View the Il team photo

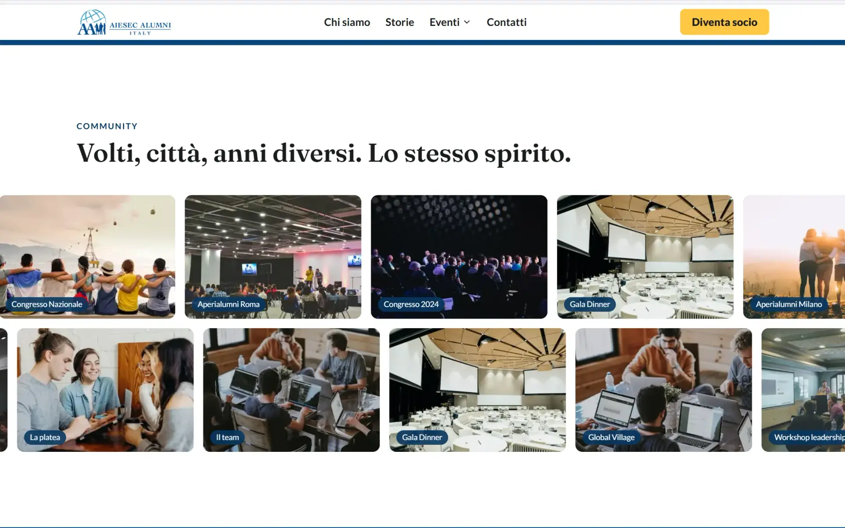[291, 390]
